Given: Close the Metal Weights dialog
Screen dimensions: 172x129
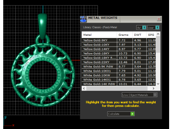Looking at the screenshot, I should tap(159, 19).
